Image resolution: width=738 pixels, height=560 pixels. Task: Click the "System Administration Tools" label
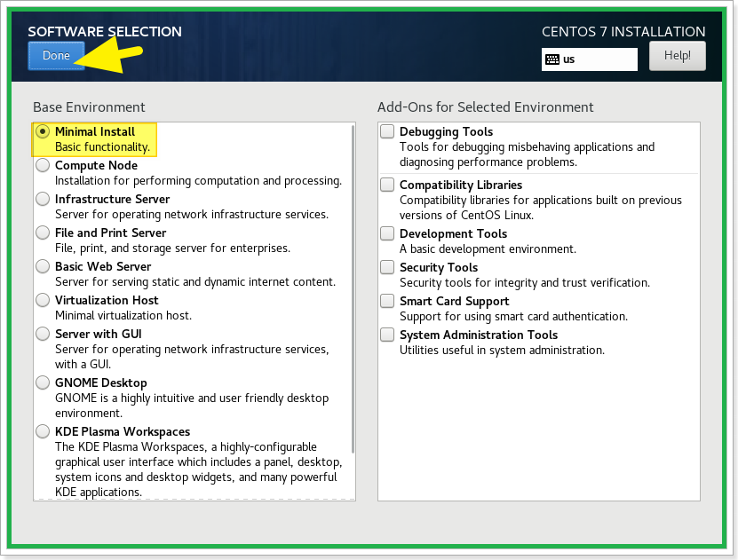click(x=479, y=335)
